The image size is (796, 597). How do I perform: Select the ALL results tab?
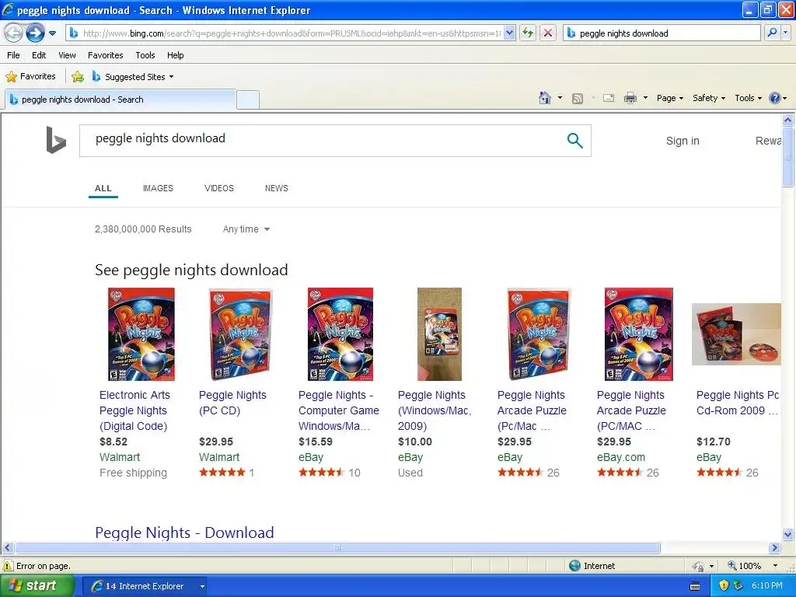point(103,188)
